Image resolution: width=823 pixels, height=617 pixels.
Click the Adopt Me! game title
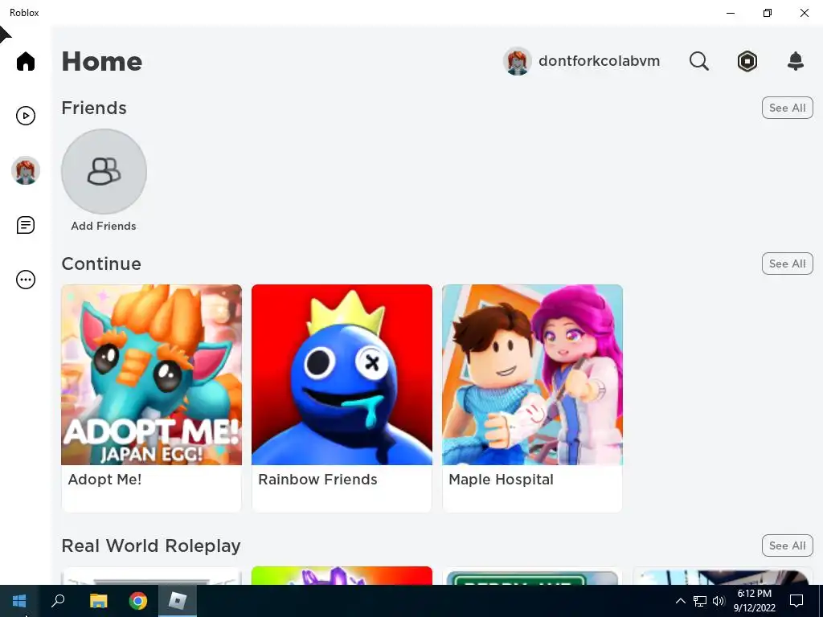click(104, 480)
